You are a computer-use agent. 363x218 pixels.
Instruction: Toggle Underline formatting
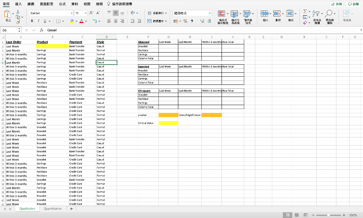[45, 21]
